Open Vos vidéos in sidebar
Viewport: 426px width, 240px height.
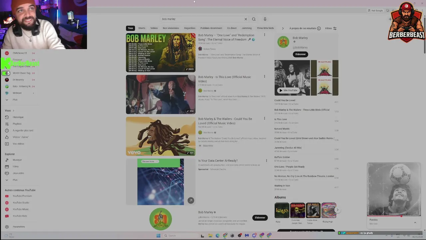(18, 144)
